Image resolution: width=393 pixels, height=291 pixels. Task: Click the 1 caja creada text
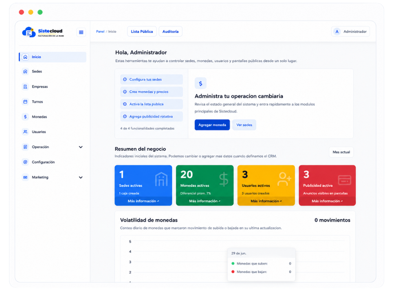[x=129, y=193]
